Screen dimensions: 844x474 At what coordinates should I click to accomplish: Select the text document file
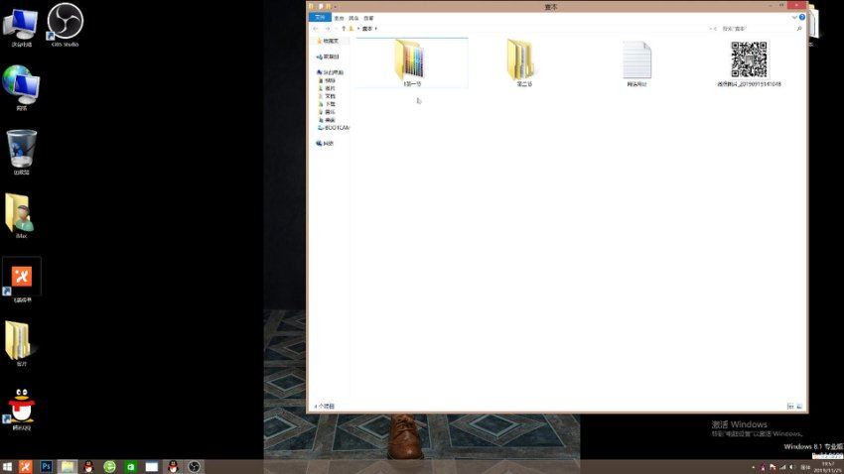[636, 63]
